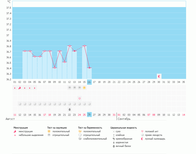Click the Тест на беременность legend heading

[90, 128]
